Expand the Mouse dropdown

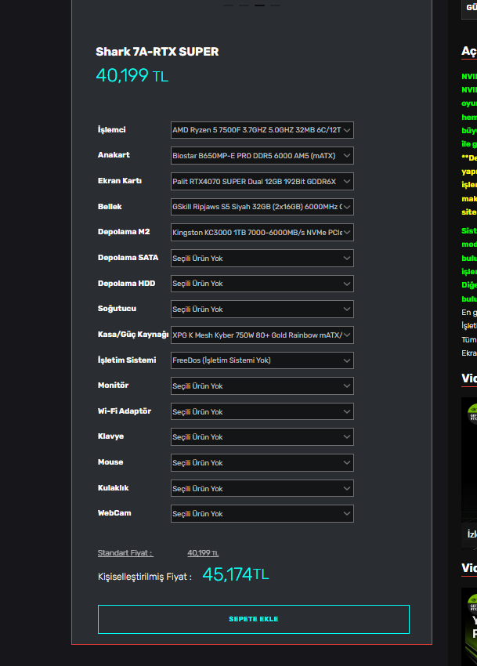pyautogui.click(x=262, y=463)
